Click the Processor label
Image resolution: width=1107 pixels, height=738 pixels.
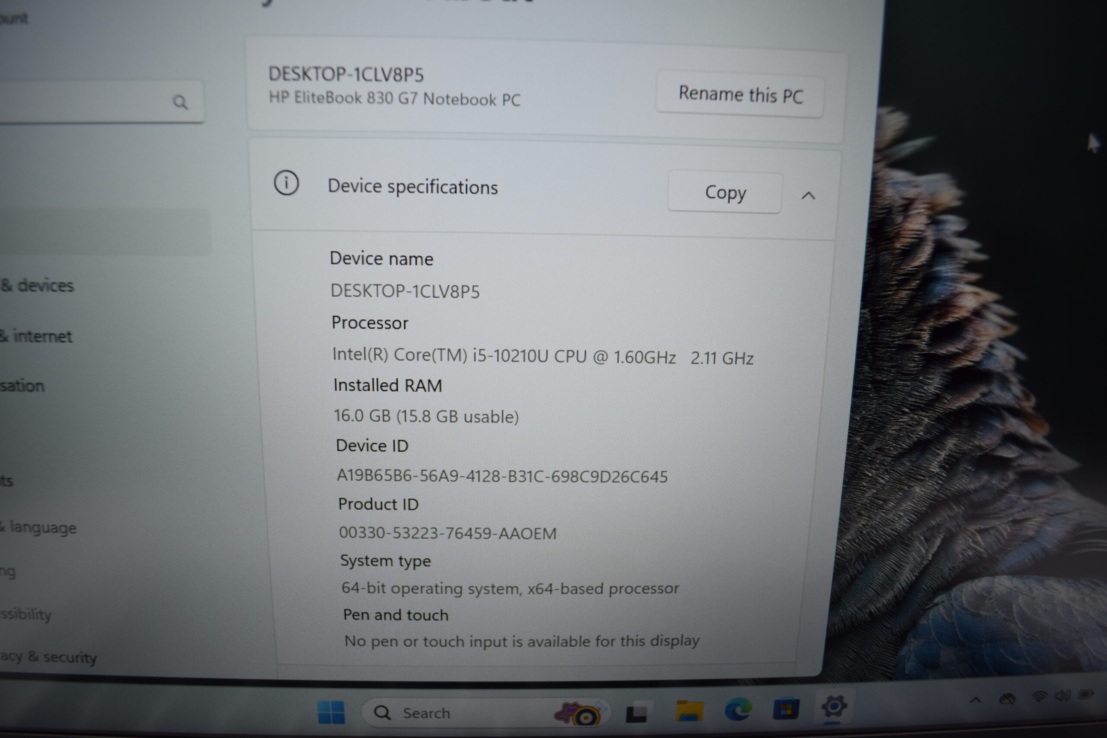coord(370,323)
